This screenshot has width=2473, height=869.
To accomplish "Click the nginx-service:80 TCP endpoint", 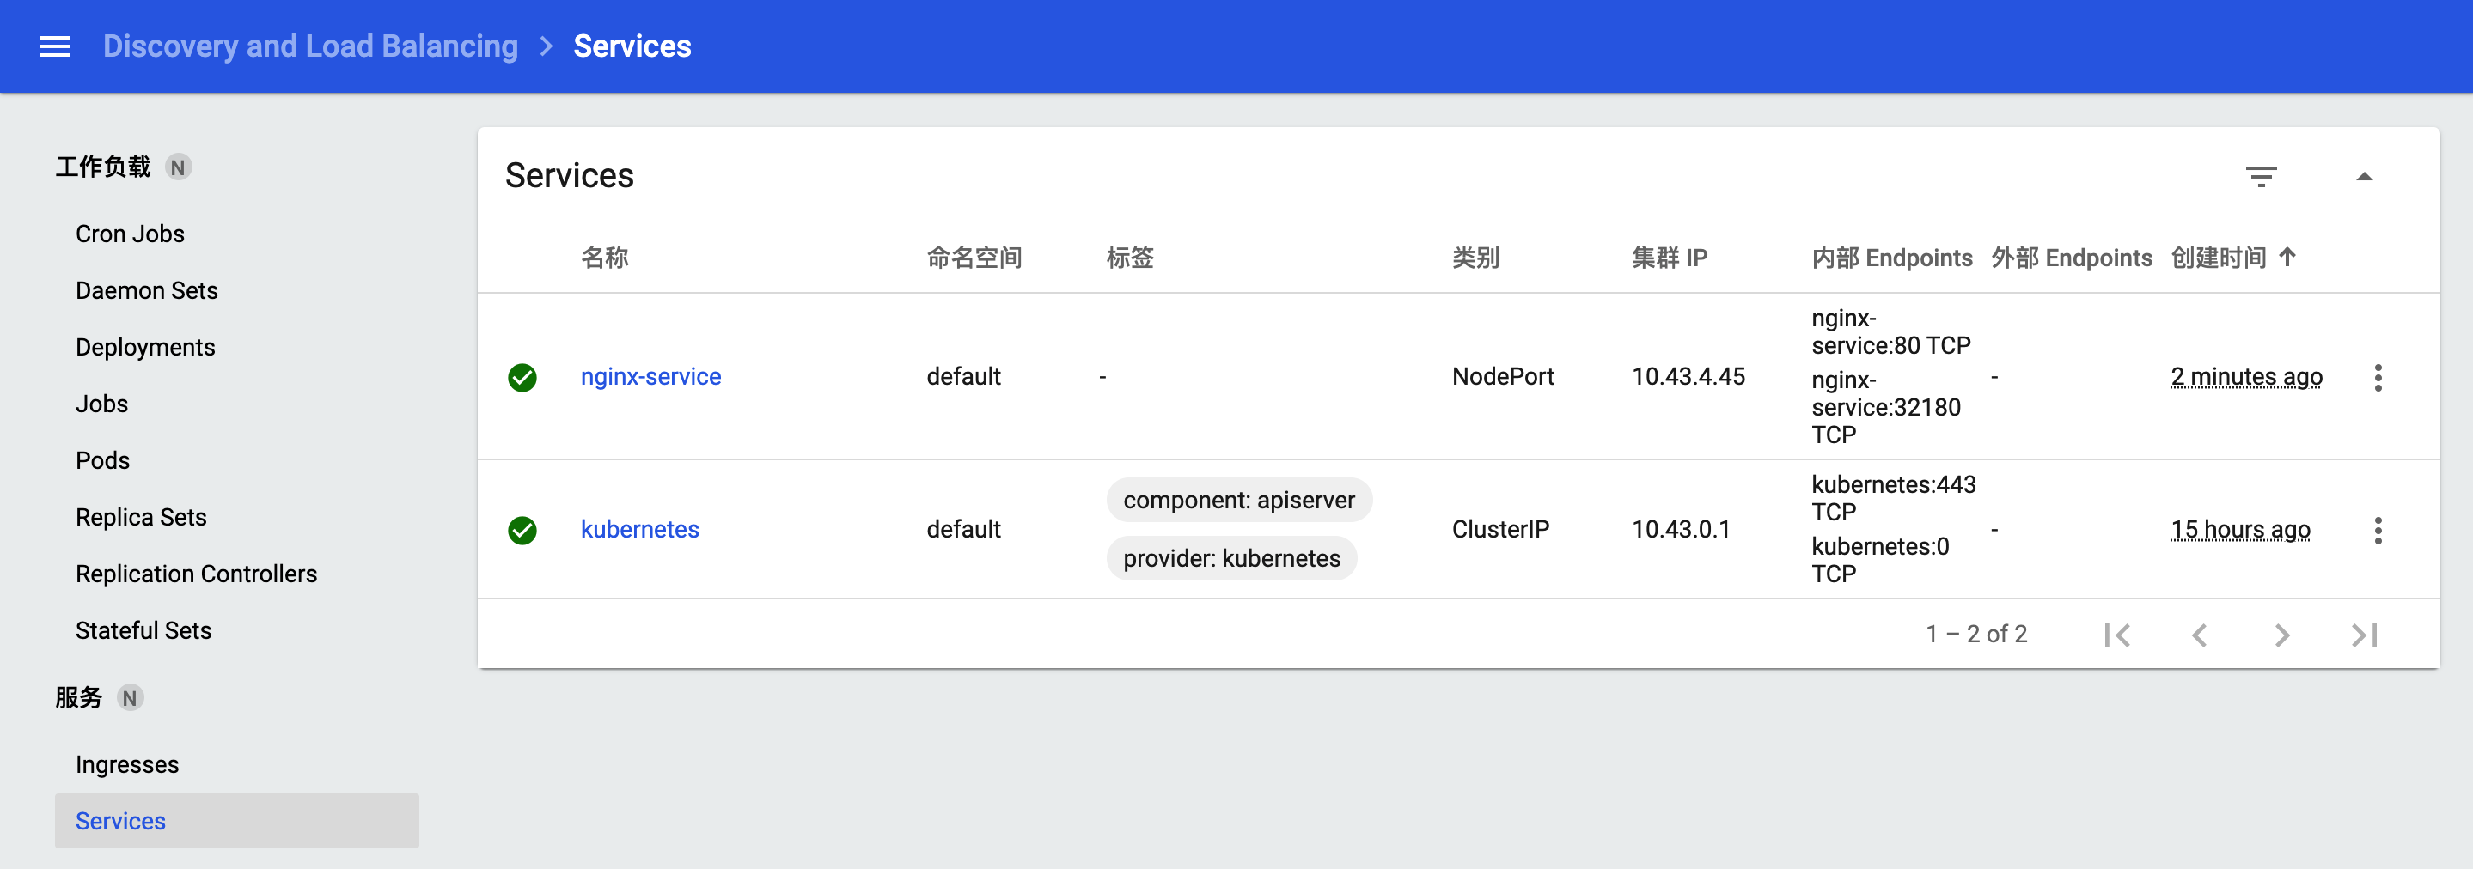I will click(x=1890, y=331).
